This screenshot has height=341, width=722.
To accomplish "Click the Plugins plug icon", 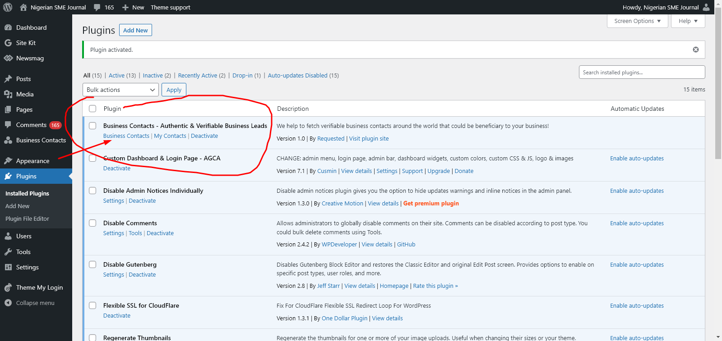I will click(x=8, y=176).
